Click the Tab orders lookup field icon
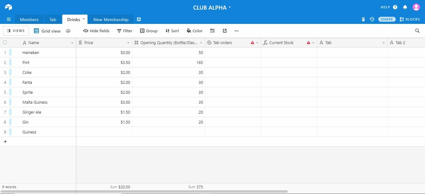This screenshot has width=425, height=194. point(209,43)
